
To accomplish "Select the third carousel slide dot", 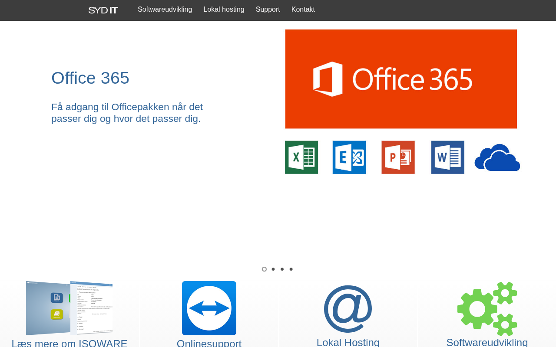I will click(x=282, y=269).
